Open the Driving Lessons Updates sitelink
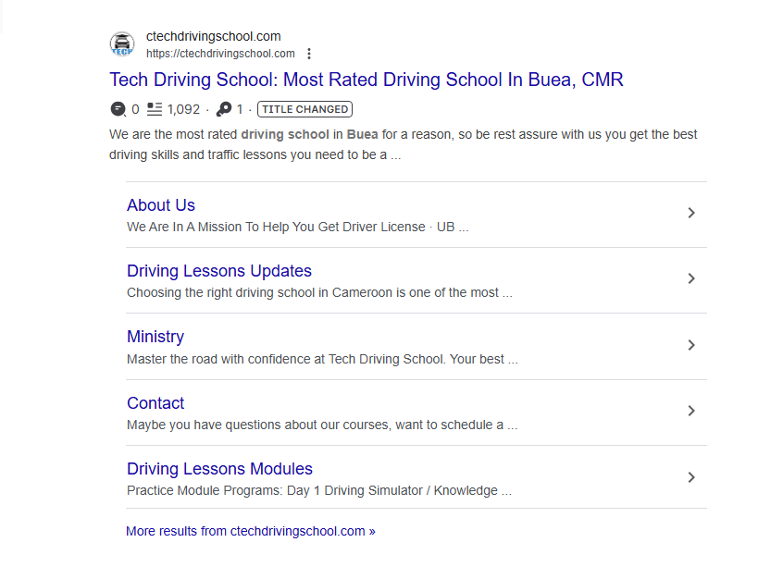 pyautogui.click(x=219, y=271)
